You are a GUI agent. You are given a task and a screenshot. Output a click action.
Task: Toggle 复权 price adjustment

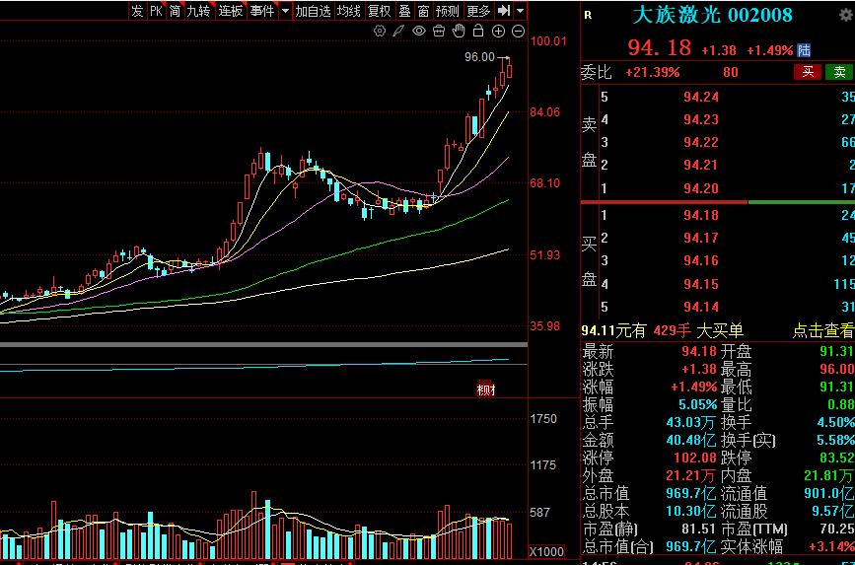point(379,11)
